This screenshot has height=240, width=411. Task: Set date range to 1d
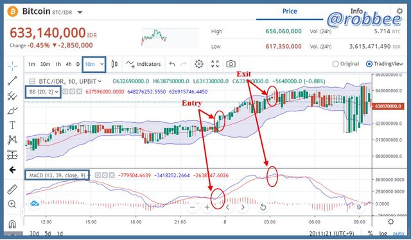(60, 233)
